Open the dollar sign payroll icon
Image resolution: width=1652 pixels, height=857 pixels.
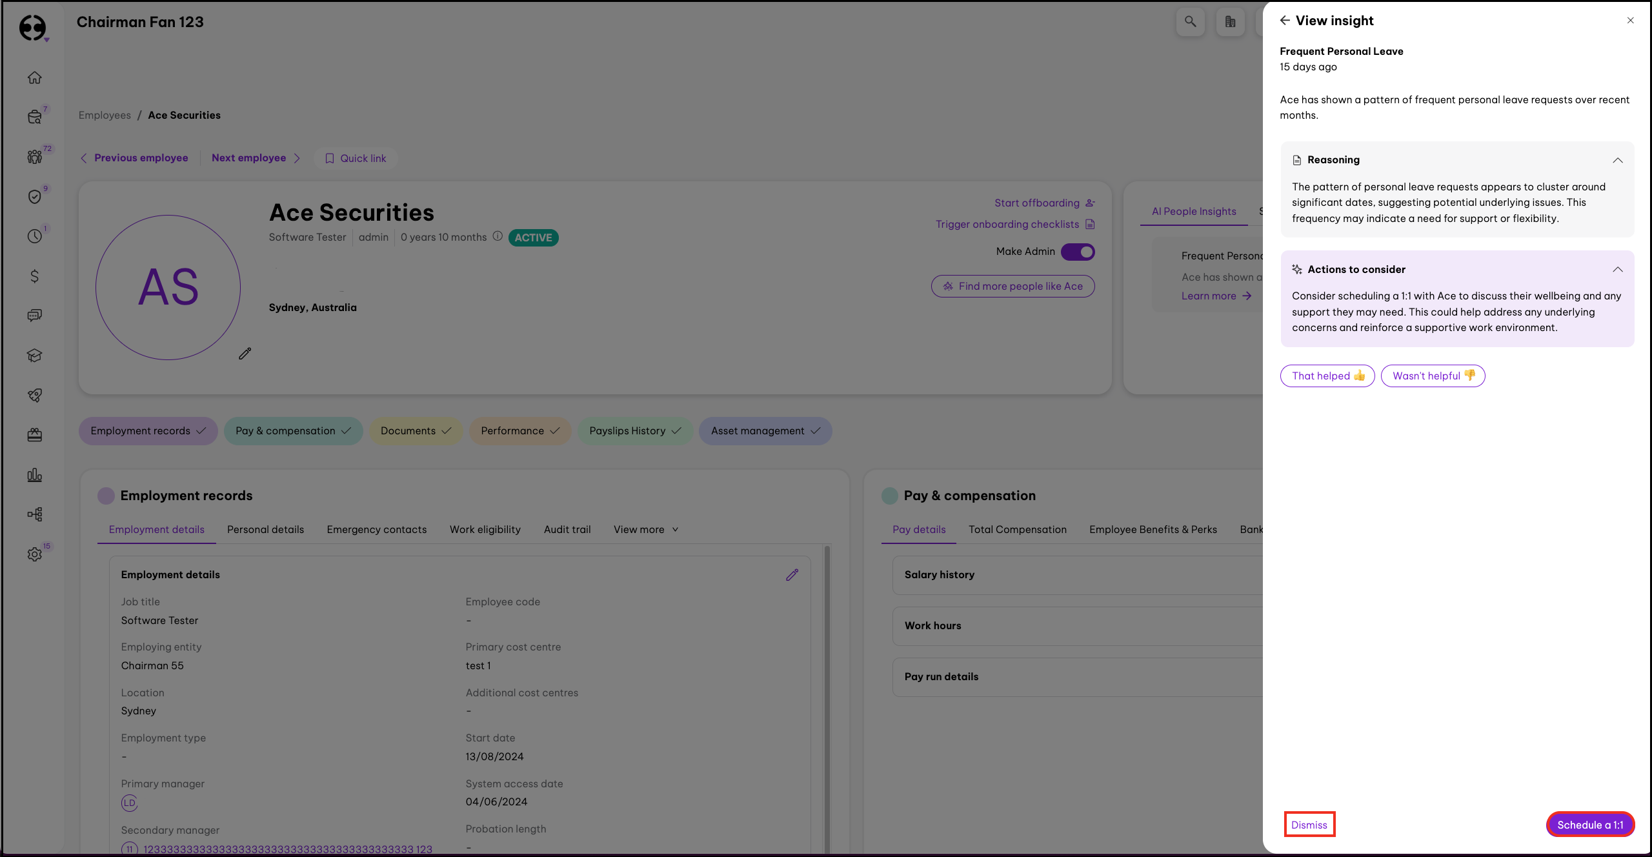point(35,276)
